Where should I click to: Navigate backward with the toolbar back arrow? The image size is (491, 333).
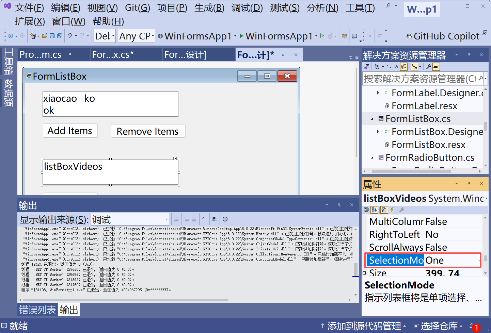tap(11, 36)
